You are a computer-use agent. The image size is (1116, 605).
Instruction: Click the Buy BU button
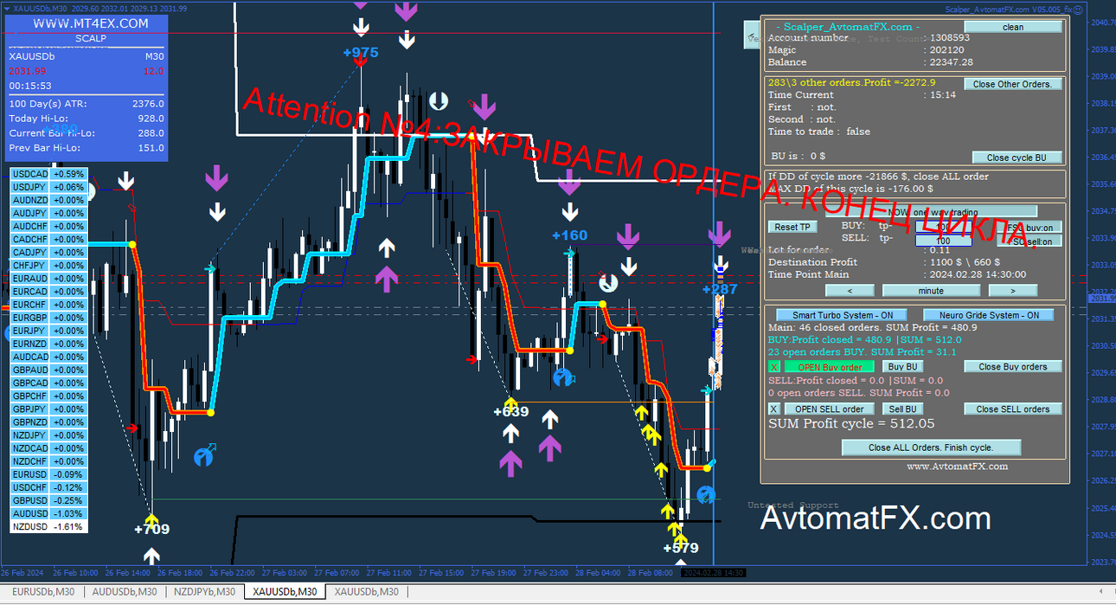[x=901, y=367]
